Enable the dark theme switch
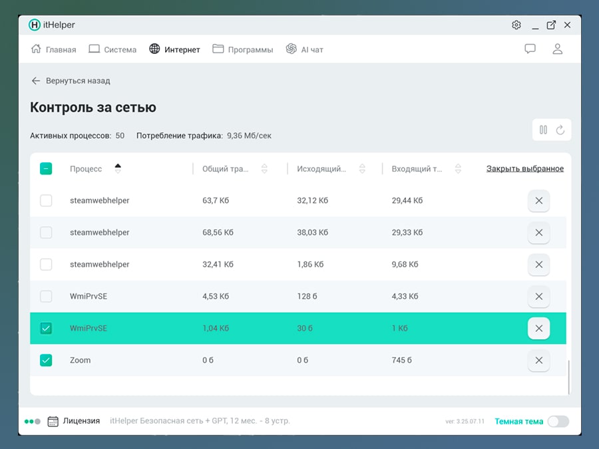This screenshot has height=449, width=599. tap(558, 421)
